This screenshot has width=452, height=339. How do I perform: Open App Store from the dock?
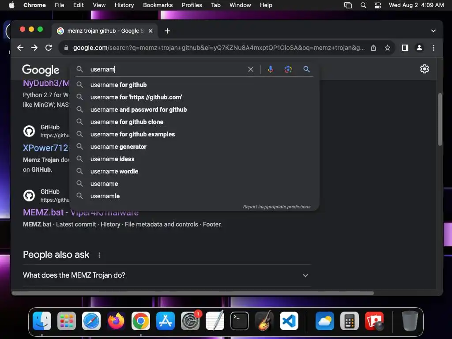[166, 321]
